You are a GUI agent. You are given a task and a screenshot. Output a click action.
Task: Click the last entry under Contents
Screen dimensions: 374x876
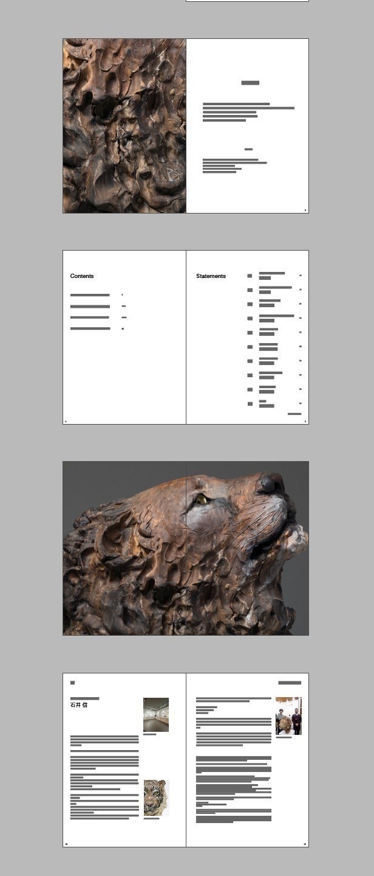[x=90, y=328]
